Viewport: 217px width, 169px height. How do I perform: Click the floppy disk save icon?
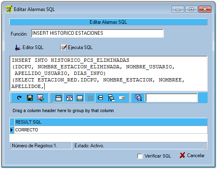pos(30,98)
